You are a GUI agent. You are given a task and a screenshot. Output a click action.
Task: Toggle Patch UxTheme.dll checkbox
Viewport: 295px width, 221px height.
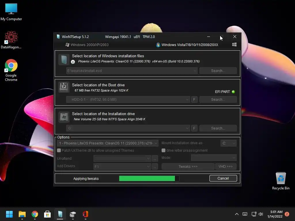(x=59, y=150)
